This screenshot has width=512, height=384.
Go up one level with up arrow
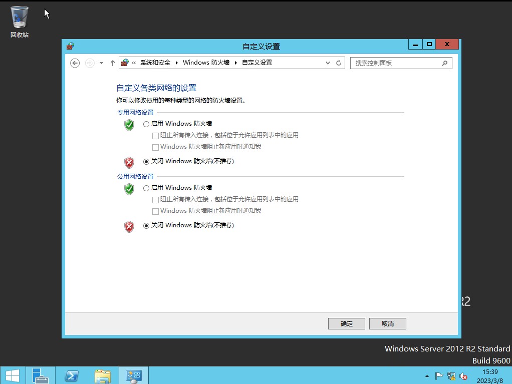[x=113, y=63]
